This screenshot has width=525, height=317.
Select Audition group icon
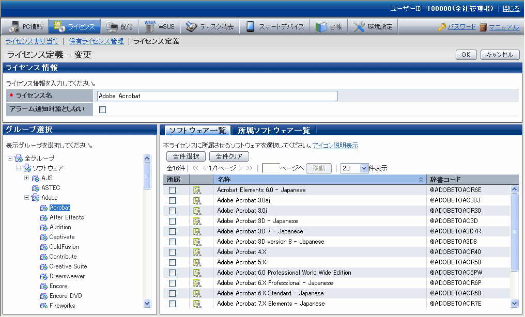pos(44,227)
